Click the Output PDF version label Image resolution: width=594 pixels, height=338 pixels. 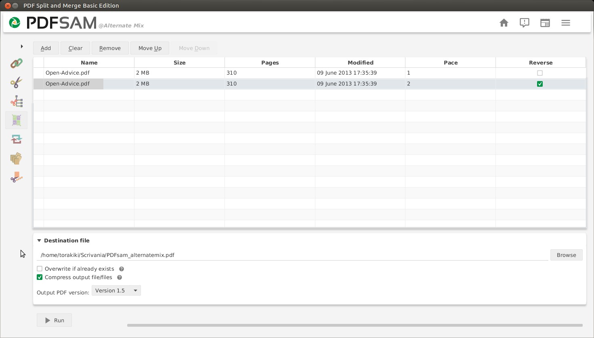[63, 292]
